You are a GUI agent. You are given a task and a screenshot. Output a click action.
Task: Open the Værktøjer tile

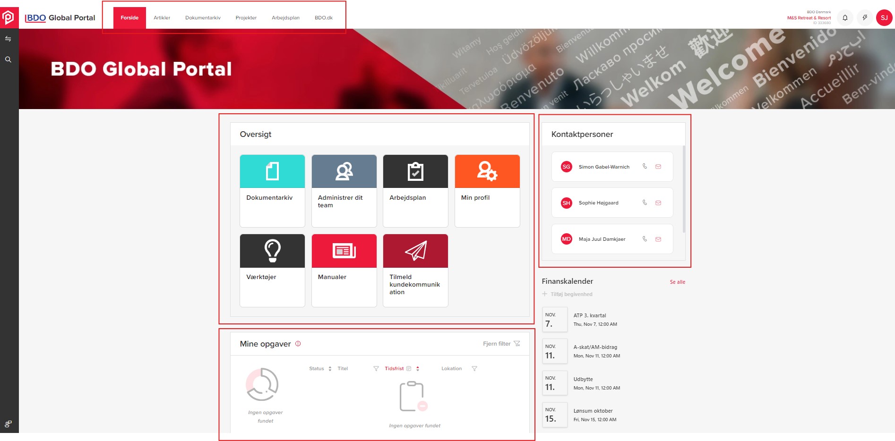[x=272, y=271]
